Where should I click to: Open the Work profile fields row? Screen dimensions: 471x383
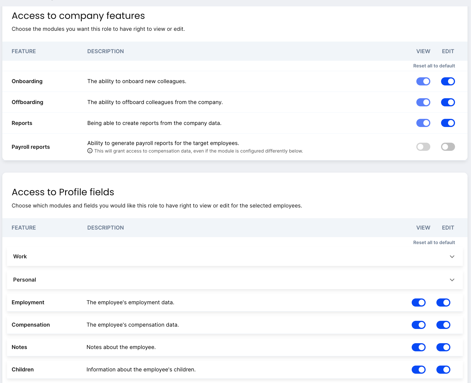[20, 257]
